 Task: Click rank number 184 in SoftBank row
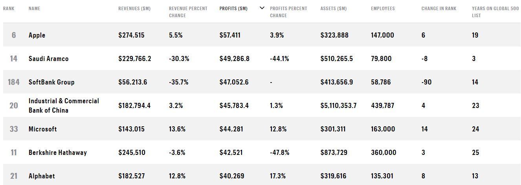(14, 82)
